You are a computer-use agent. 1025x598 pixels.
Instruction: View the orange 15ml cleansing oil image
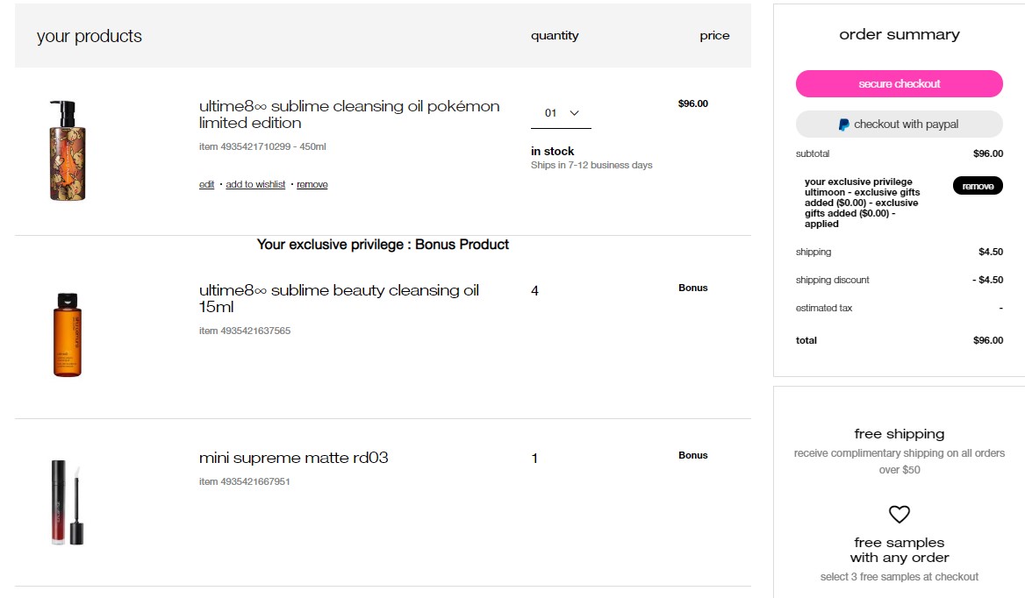(x=68, y=335)
